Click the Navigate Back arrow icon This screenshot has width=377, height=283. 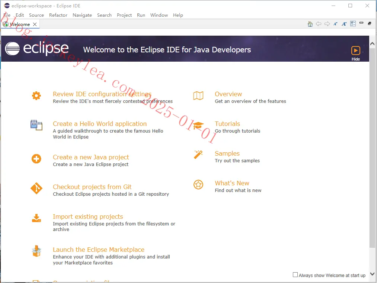click(x=319, y=24)
